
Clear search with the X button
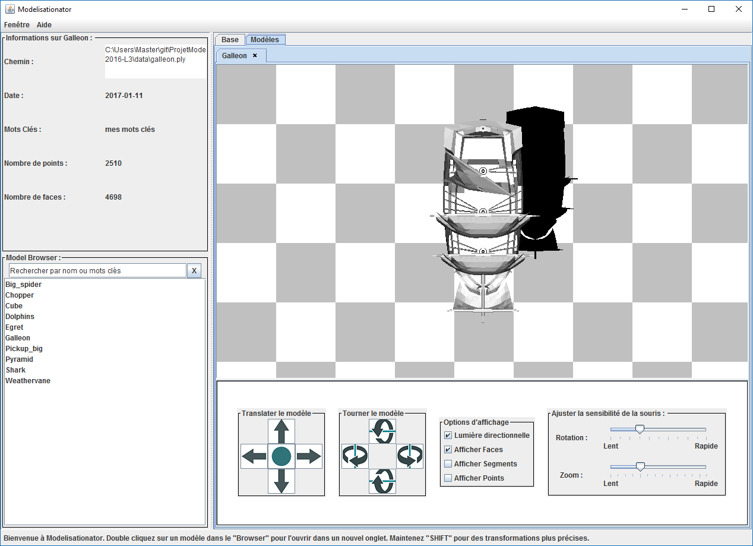coord(194,271)
